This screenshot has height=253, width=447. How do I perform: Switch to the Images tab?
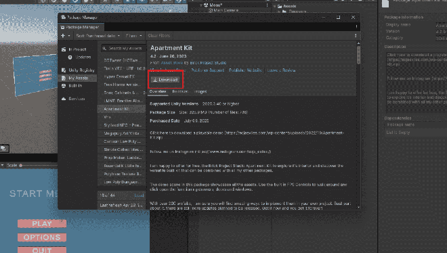(200, 91)
